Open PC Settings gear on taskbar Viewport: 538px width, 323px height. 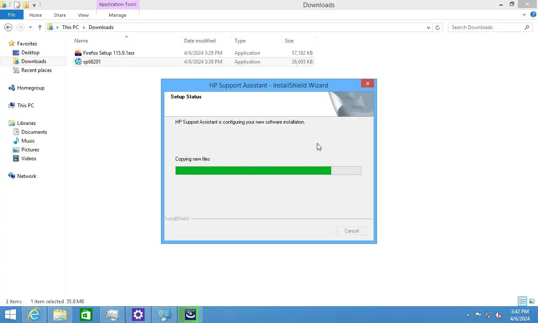point(138,315)
